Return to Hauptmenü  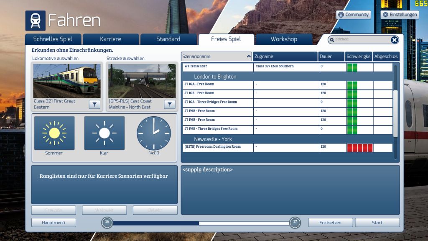pyautogui.click(x=53, y=223)
